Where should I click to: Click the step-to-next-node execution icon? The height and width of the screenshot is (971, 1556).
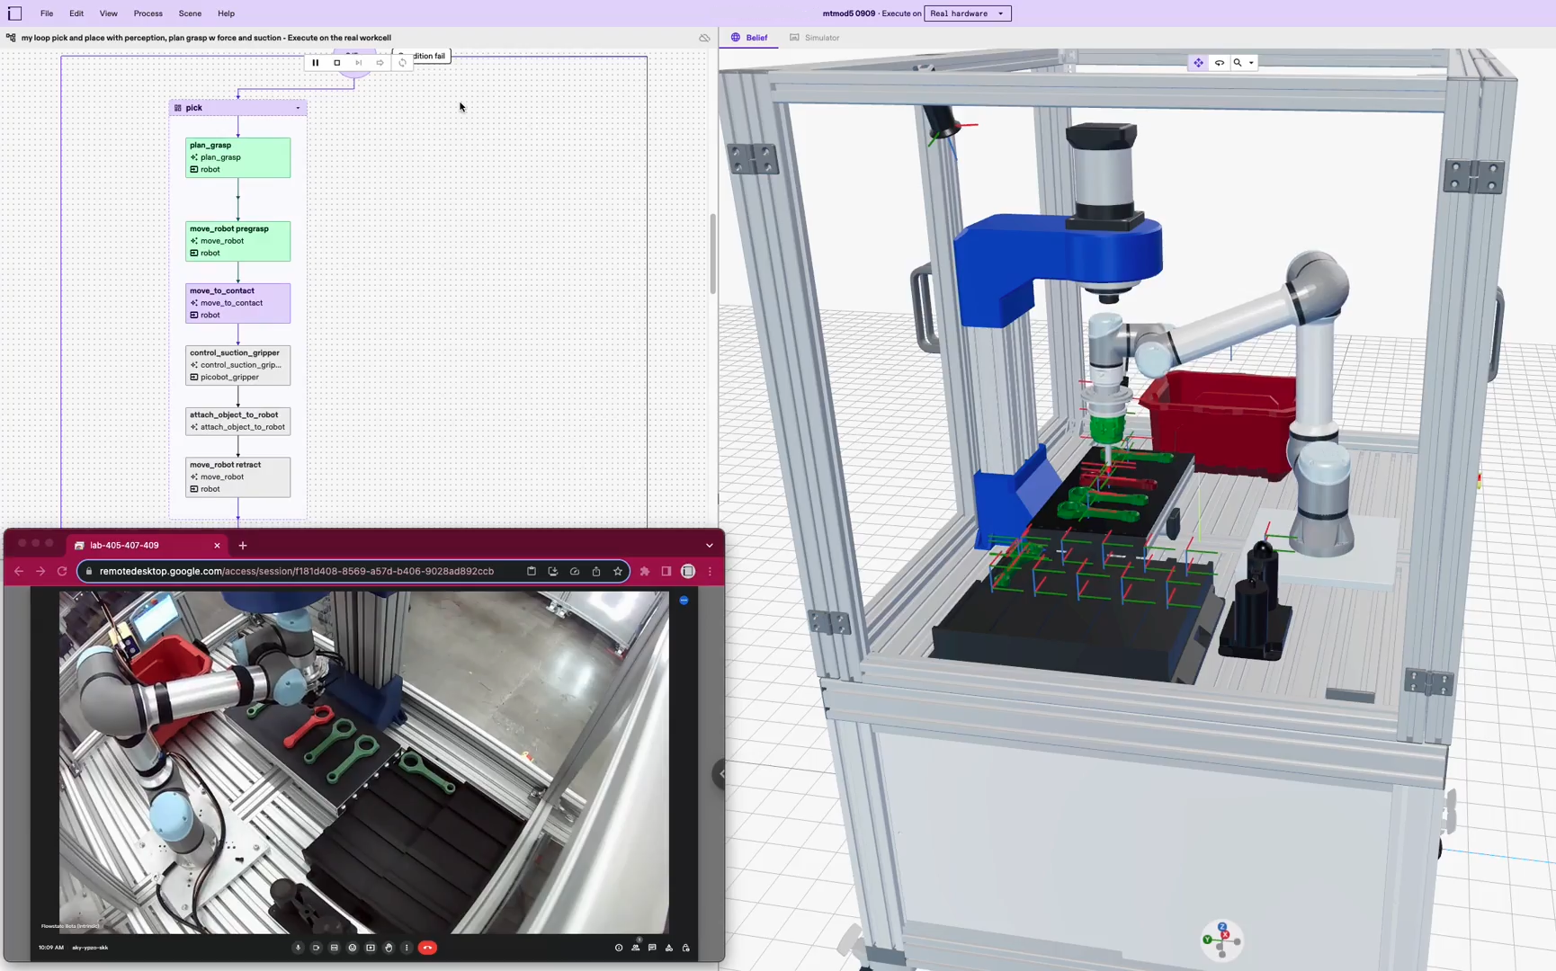tap(359, 63)
